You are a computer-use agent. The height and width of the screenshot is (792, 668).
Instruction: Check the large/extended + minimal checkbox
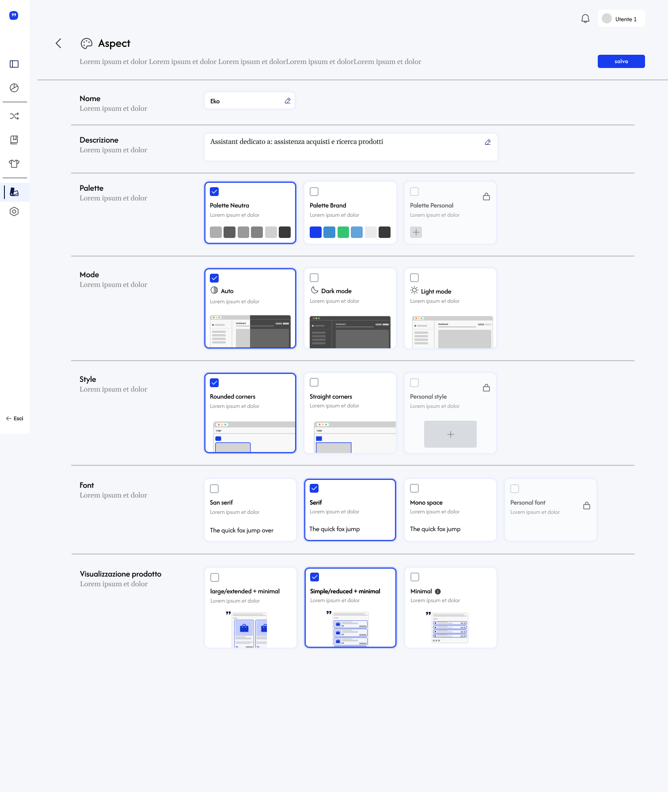(215, 577)
